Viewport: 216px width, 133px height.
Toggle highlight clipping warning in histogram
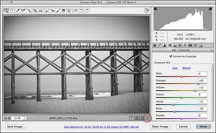pyautogui.click(x=211, y=9)
